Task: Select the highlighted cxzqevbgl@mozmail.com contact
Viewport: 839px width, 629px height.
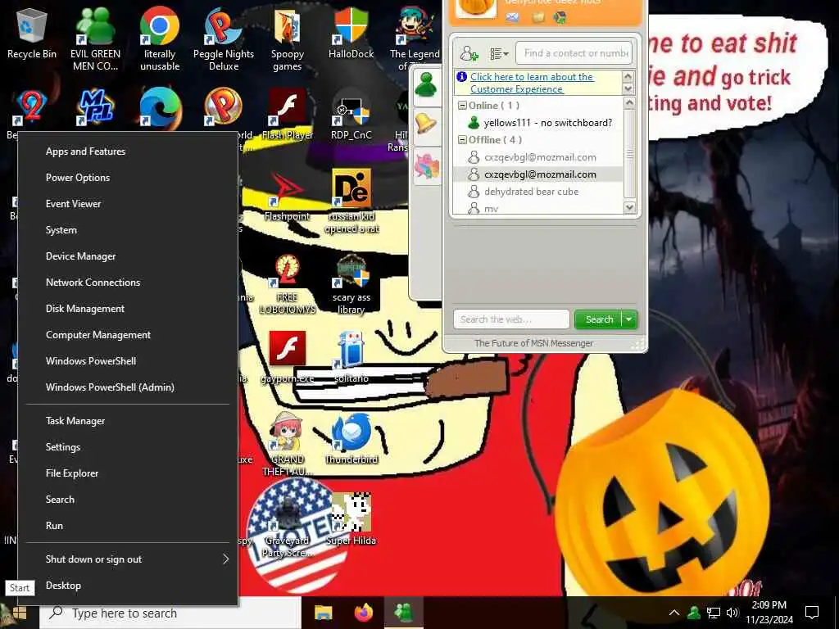Action: coord(537,174)
